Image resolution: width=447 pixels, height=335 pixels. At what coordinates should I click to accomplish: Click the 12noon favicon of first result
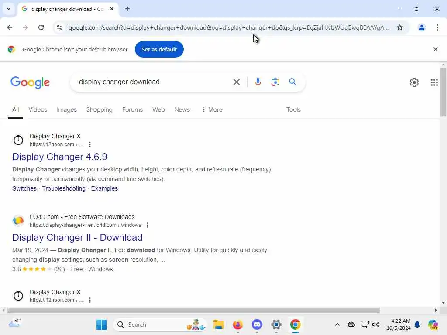18,140
